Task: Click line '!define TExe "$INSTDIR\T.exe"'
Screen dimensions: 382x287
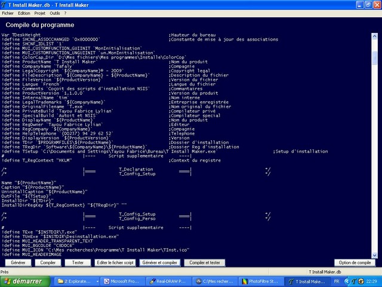Action: click(x=39, y=232)
